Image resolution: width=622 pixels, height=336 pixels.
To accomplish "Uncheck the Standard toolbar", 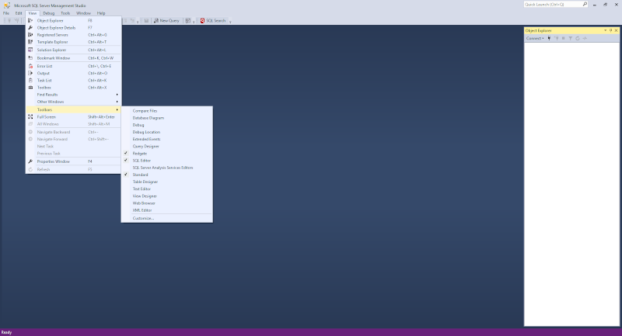I will [x=167, y=175].
